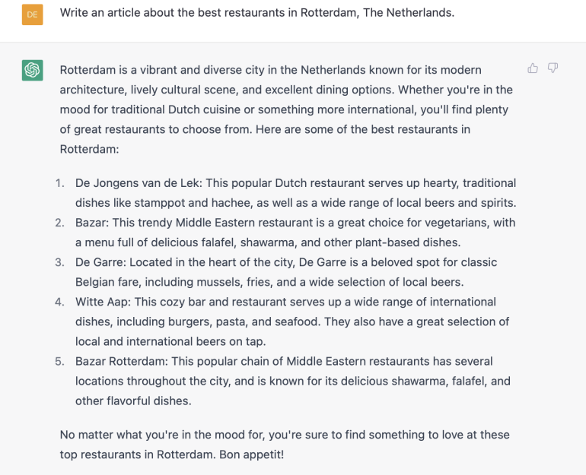Click list number 5 marker
The image size is (586, 475).
tap(60, 361)
